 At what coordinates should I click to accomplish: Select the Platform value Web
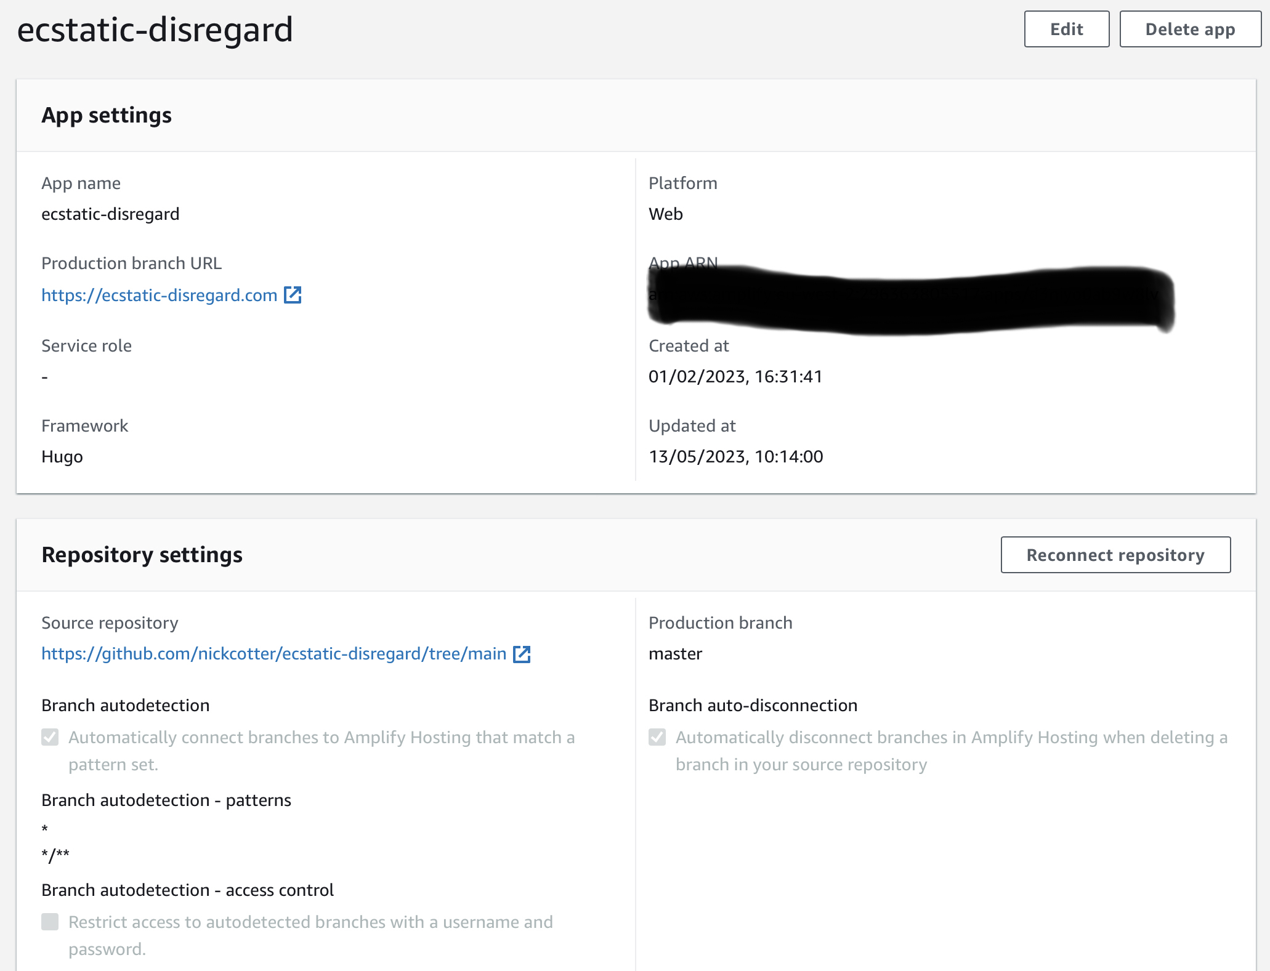click(666, 214)
